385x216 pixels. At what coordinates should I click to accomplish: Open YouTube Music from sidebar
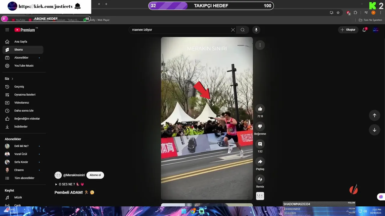[23, 66]
